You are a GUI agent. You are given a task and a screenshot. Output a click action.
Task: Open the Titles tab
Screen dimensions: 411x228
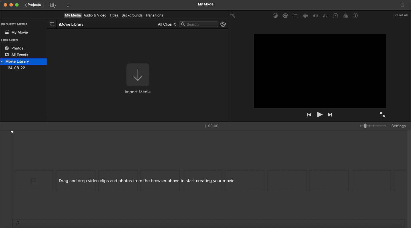click(x=114, y=15)
